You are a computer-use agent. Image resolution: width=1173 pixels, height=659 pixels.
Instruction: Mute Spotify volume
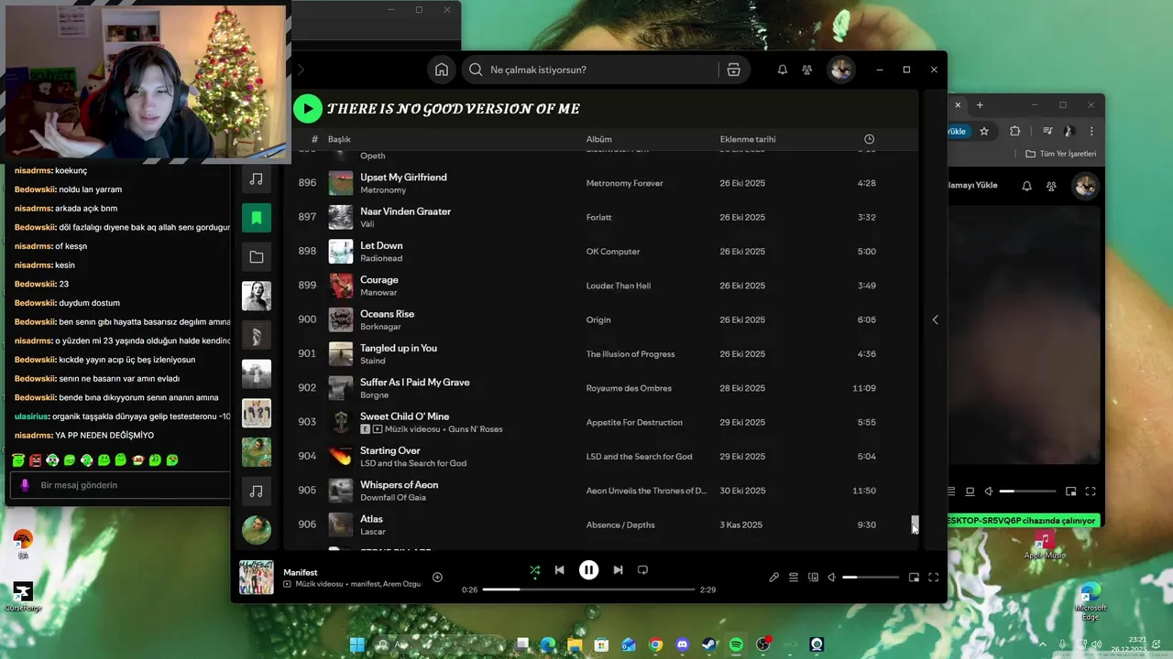point(832,578)
